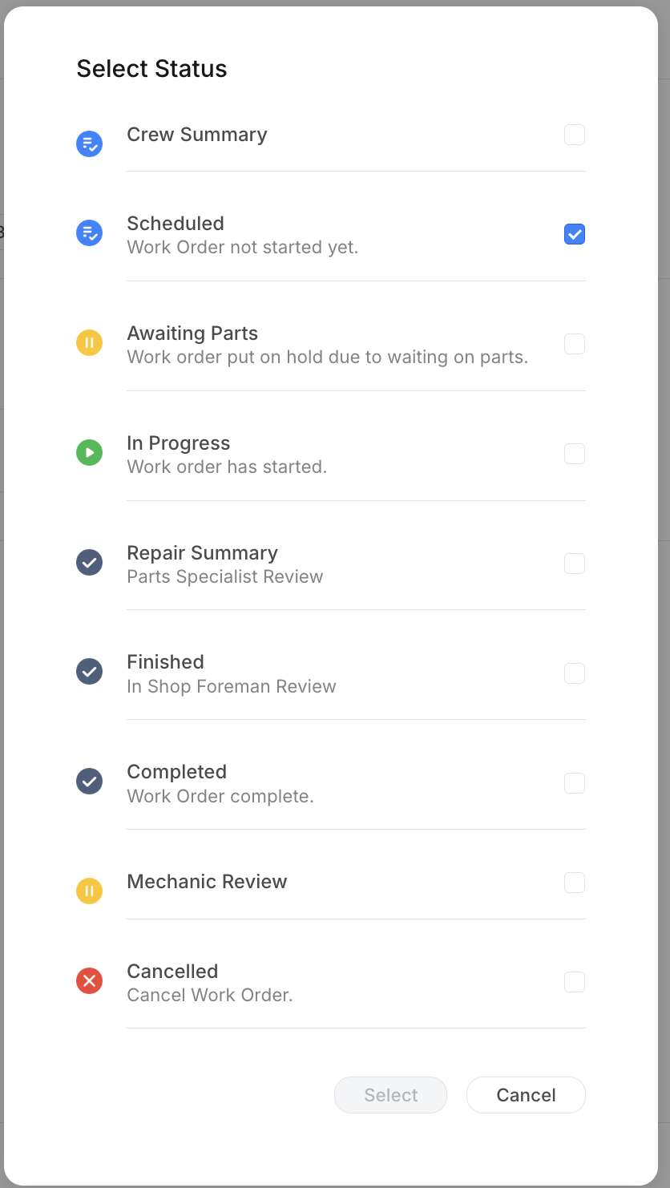Select the Cancelled checkbox
Viewport: 670px width, 1188px height.
coord(574,982)
